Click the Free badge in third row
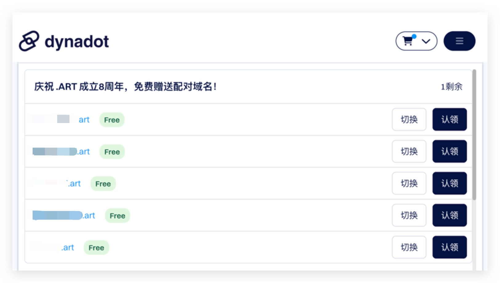The width and height of the screenshot is (500, 283). click(x=103, y=184)
